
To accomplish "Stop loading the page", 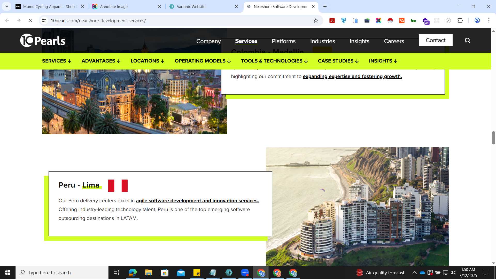I will (x=30, y=20).
